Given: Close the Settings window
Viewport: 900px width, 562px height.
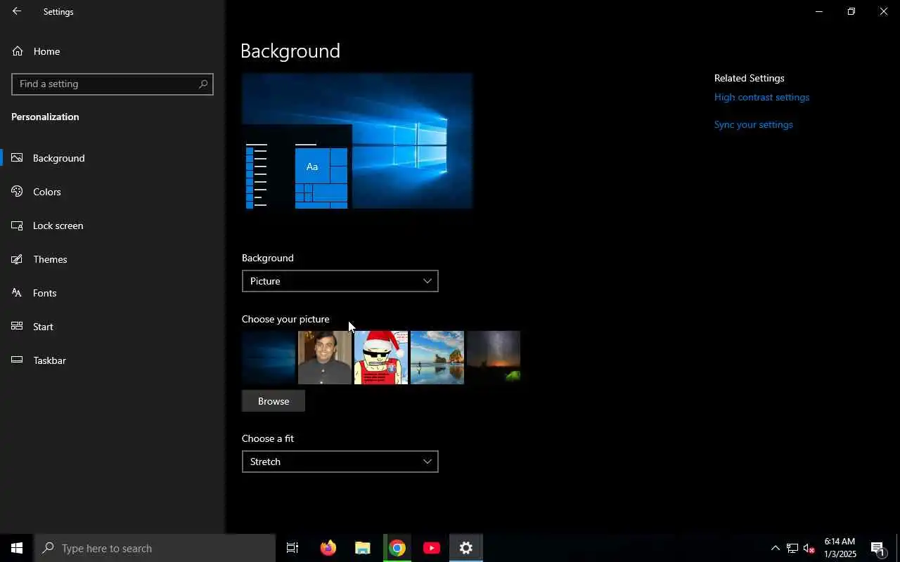Looking at the screenshot, I should (x=883, y=11).
